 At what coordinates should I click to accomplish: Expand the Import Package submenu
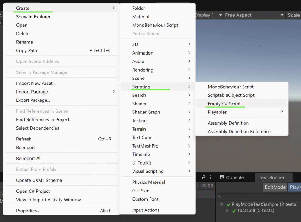pyautogui.click(x=61, y=92)
